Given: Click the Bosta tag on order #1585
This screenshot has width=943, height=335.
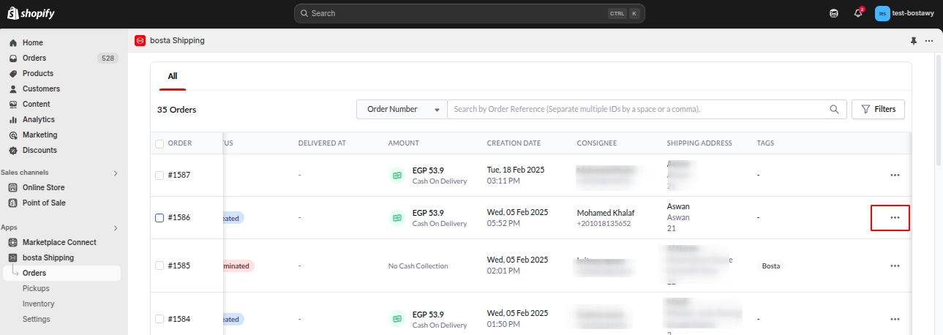Looking at the screenshot, I should pos(771,266).
